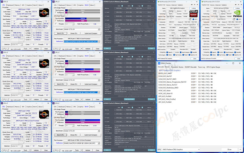Toggle the Vulkan checkbox in AMD Radeon GPU-Z
244x153 pixels.
[167, 55]
